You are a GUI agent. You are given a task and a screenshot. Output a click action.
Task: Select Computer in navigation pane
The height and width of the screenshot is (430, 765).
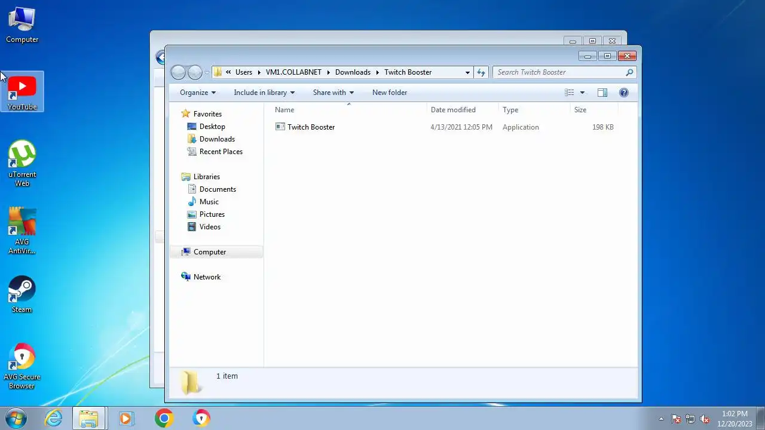216,252
